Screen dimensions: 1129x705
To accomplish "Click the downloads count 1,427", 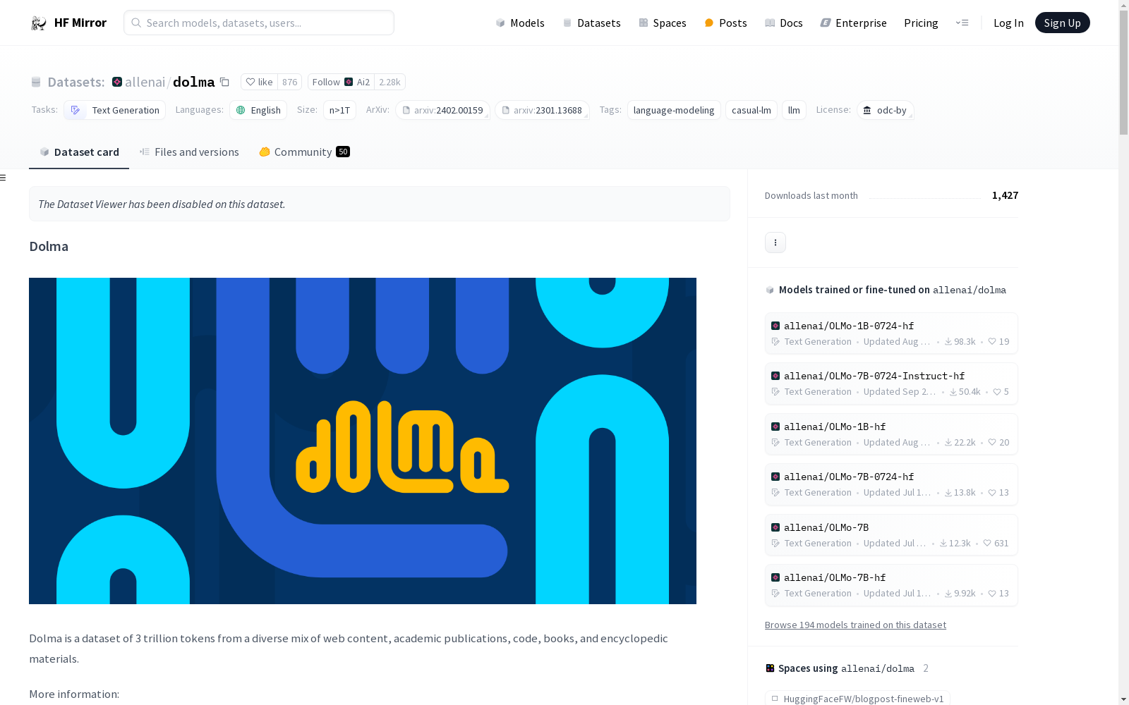I will (1005, 195).
